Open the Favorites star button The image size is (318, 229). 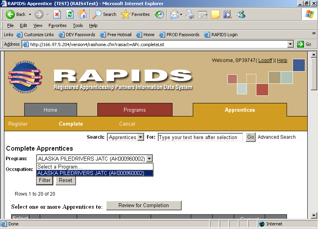pyautogui.click(x=135, y=14)
